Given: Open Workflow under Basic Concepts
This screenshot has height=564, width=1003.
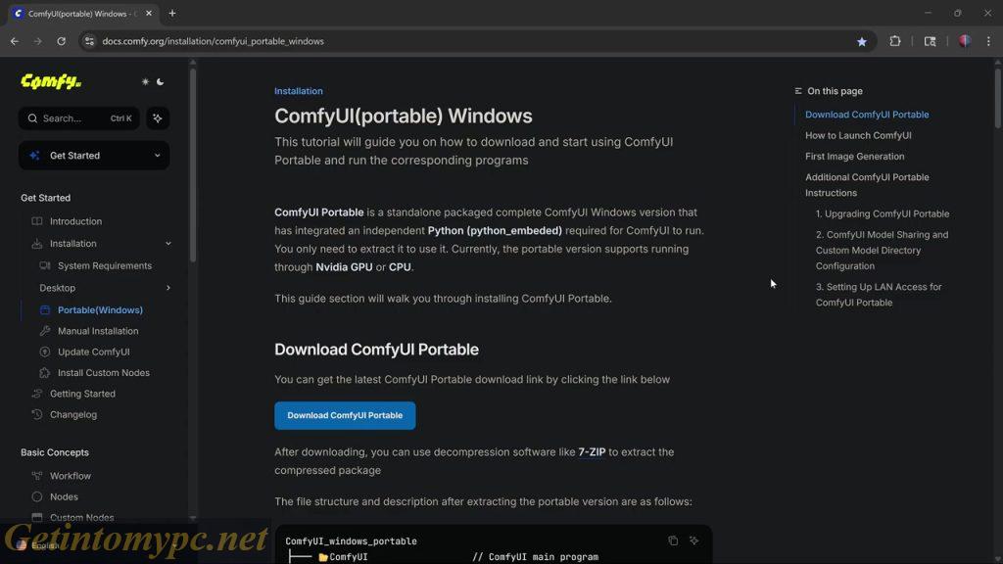Looking at the screenshot, I should click(71, 476).
